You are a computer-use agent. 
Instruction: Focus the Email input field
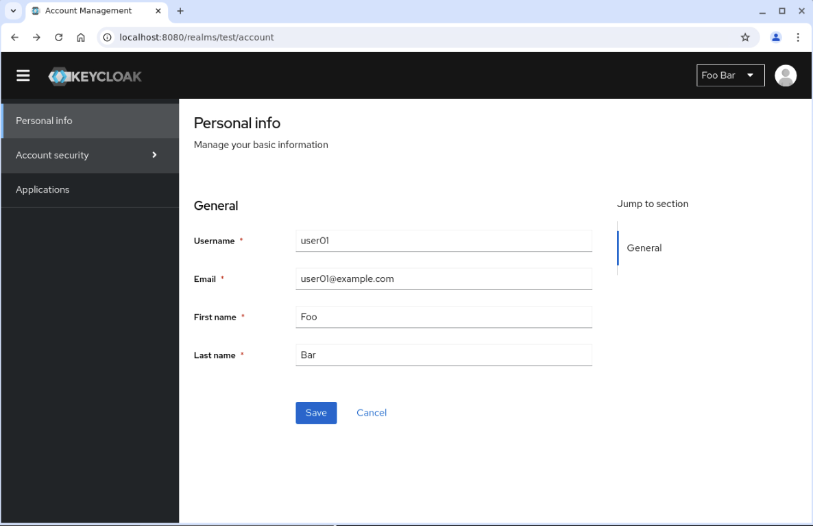coord(444,279)
